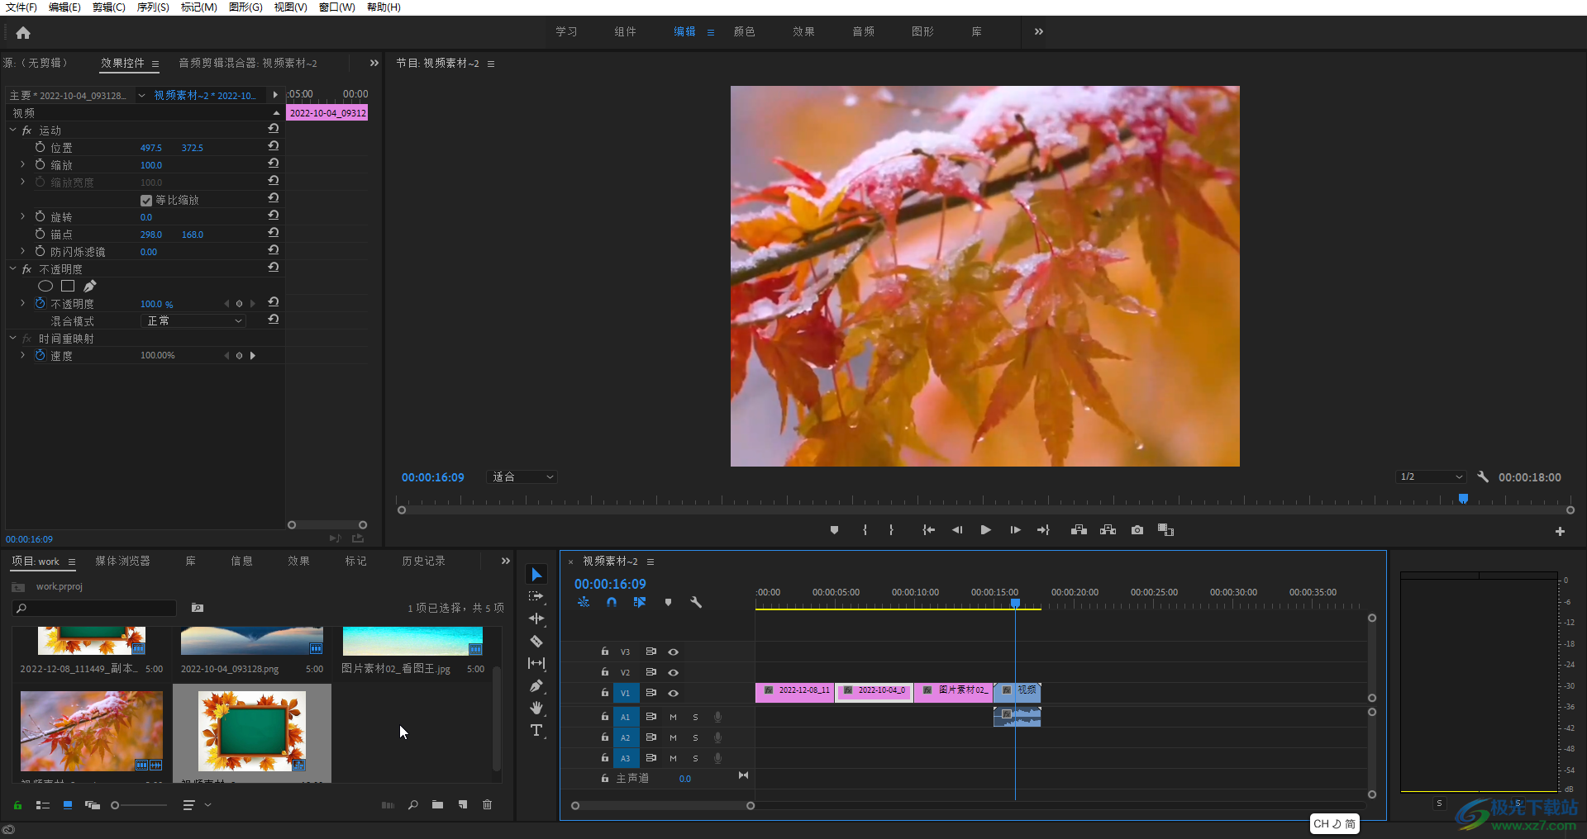Export frame with camera icon
1587x839 pixels.
(x=1137, y=530)
